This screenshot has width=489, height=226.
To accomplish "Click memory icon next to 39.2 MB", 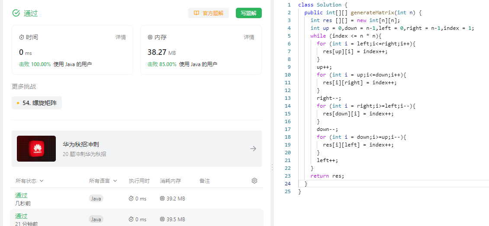I will 162,199.
